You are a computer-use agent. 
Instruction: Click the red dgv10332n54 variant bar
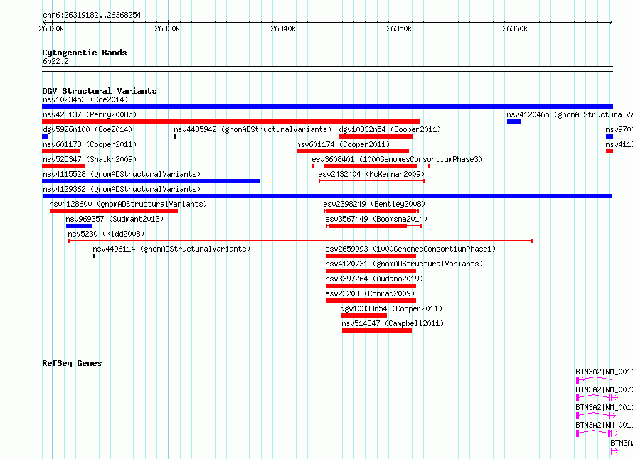(376, 136)
